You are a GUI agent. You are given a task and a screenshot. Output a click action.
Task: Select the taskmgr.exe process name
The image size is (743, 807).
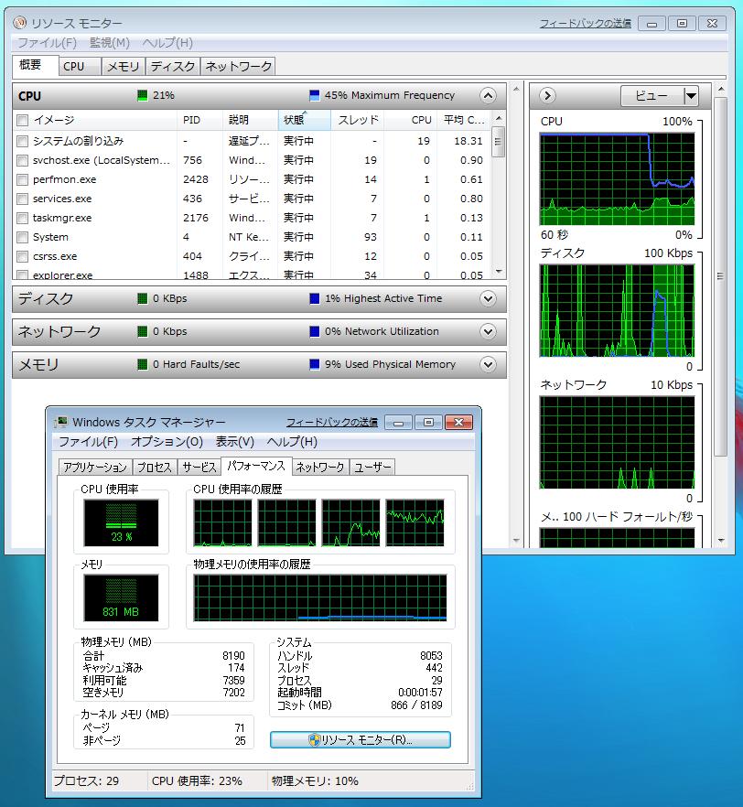(x=62, y=218)
